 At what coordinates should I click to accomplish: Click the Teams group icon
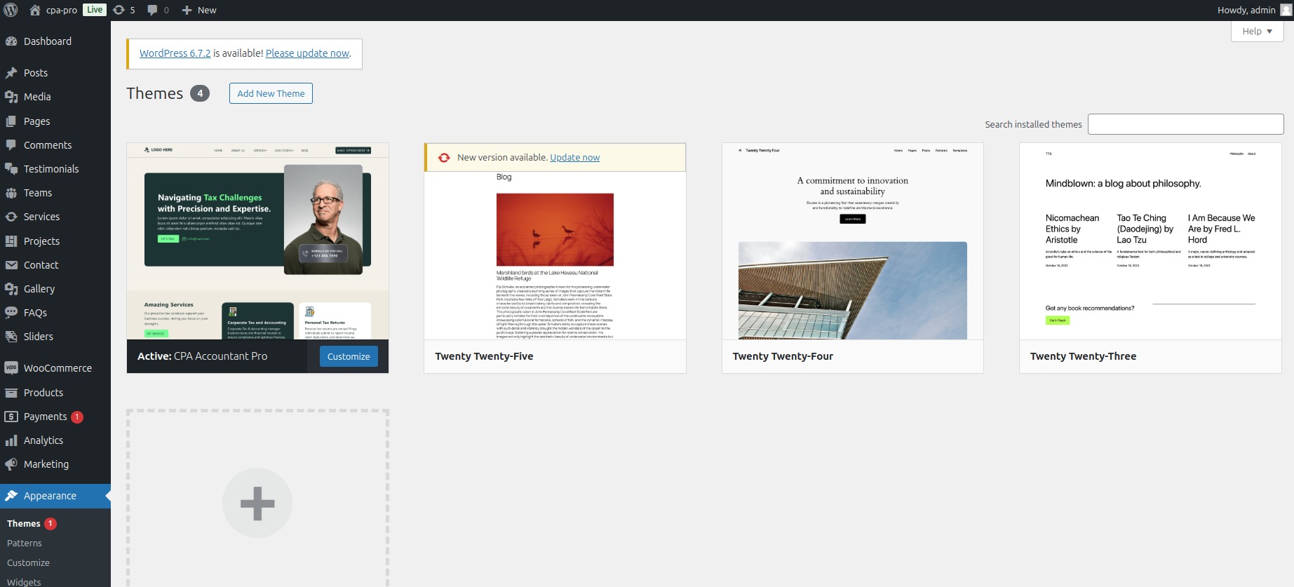point(11,193)
